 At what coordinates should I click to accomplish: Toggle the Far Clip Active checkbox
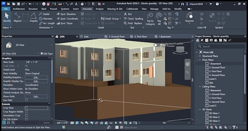(x=27, y=119)
